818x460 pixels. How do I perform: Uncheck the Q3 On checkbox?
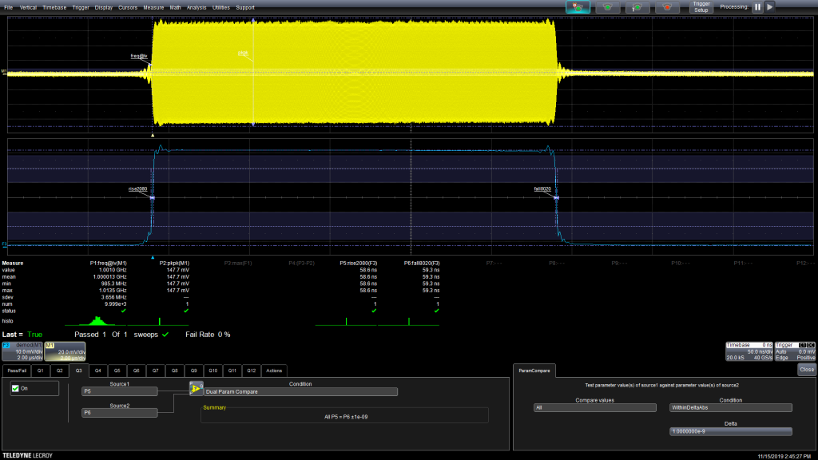tap(15, 389)
